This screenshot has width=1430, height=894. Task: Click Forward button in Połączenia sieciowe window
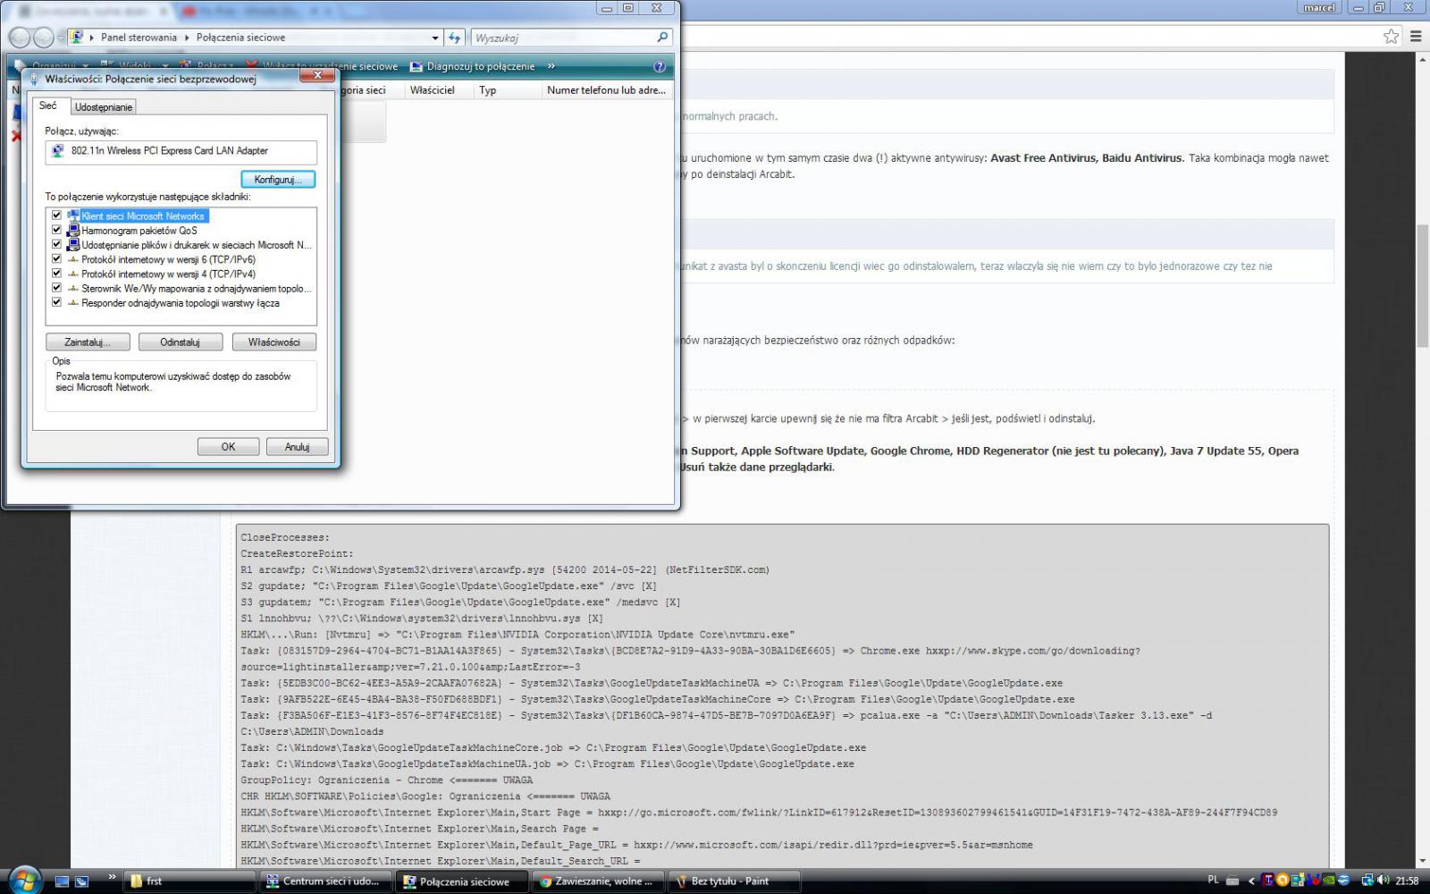[x=43, y=38]
